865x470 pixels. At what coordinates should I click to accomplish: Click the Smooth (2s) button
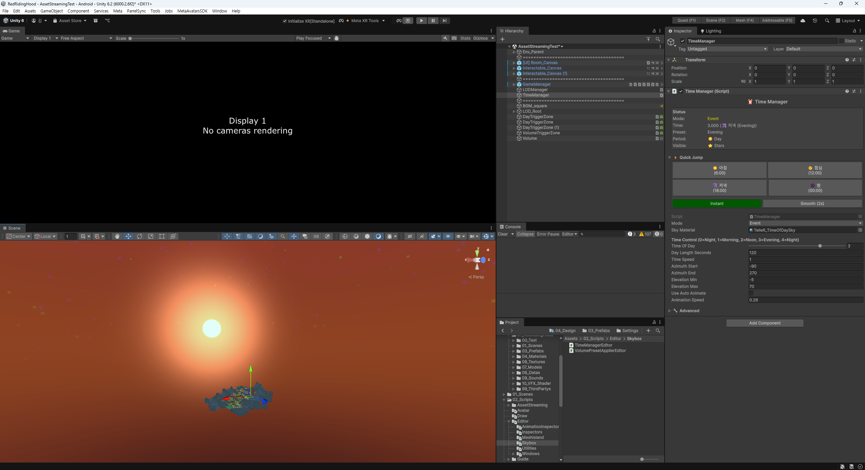click(x=812, y=204)
